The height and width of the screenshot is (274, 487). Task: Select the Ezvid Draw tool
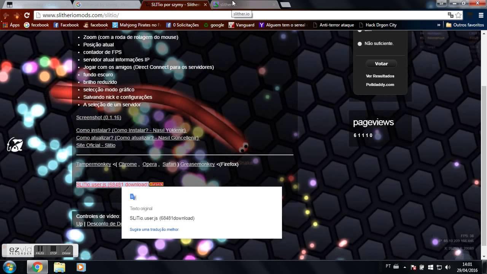point(66,250)
